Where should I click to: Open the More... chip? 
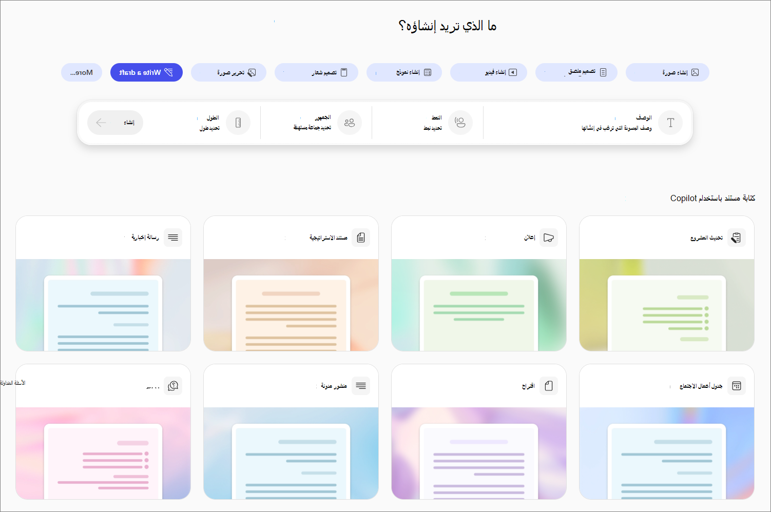pos(82,72)
